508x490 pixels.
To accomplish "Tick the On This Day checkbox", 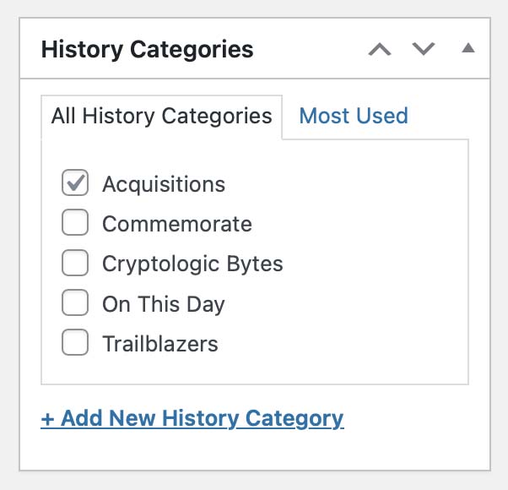I will [x=75, y=303].
